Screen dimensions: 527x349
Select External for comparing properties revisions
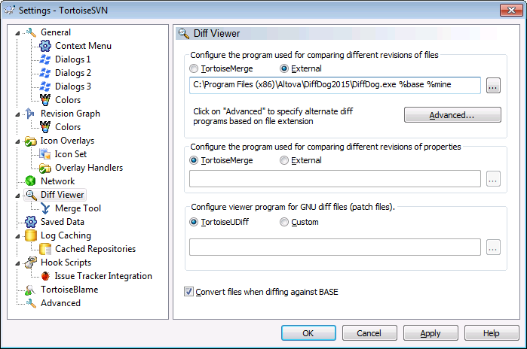tap(284, 160)
